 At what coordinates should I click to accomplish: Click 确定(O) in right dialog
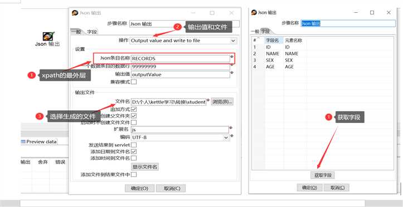click(x=309, y=188)
